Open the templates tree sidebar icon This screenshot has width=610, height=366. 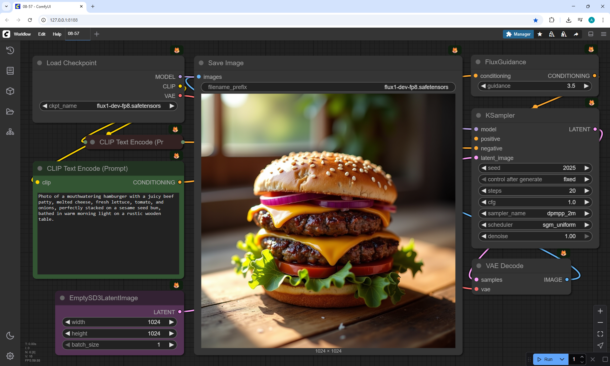click(10, 132)
